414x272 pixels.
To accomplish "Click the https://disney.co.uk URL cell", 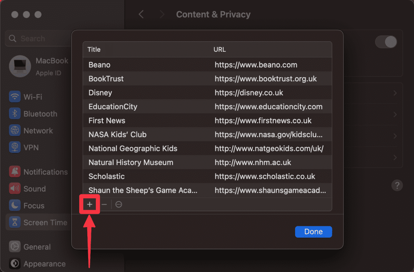I will pyautogui.click(x=249, y=93).
